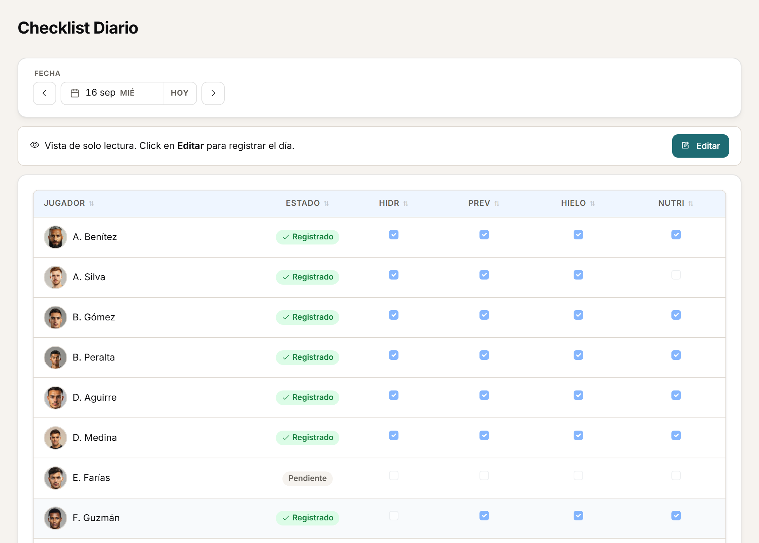
Task: Click the bold Editar word in notice
Action: [x=190, y=146]
